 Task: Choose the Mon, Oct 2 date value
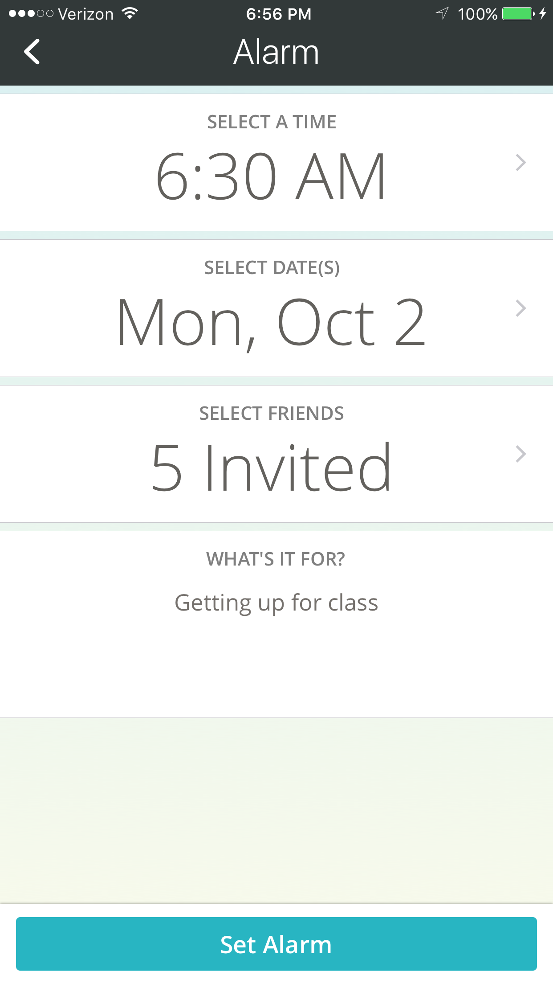click(271, 322)
